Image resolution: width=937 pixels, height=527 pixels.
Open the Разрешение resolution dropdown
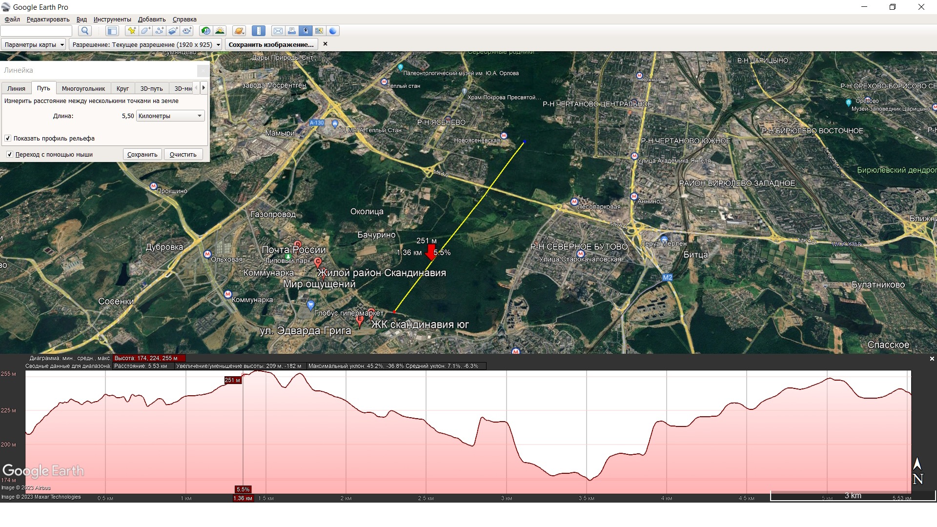coord(145,44)
